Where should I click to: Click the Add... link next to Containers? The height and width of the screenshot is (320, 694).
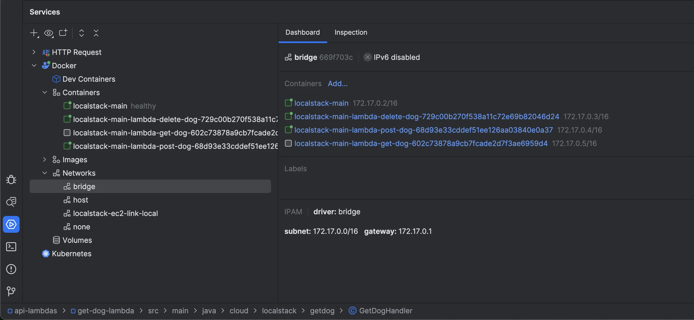pyautogui.click(x=337, y=83)
